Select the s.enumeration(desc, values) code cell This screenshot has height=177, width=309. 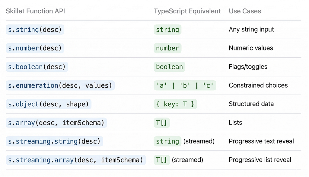click(x=60, y=85)
